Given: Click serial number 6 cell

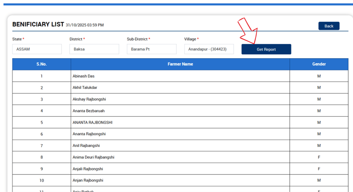Looking at the screenshot, I should tap(42, 134).
